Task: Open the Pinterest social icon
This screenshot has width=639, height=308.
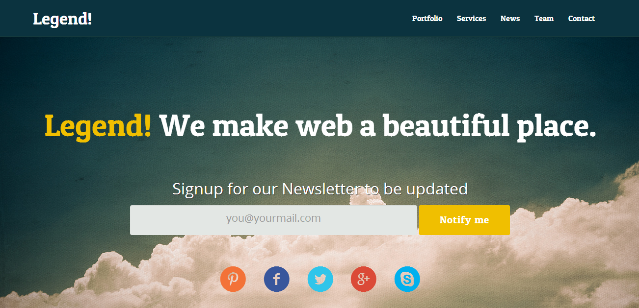Action: click(x=233, y=280)
